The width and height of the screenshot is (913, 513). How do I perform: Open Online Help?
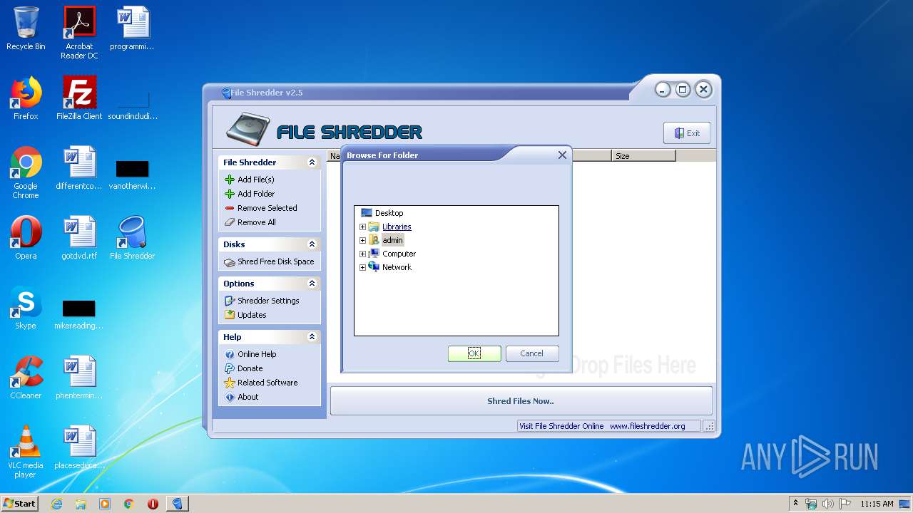tap(250, 354)
